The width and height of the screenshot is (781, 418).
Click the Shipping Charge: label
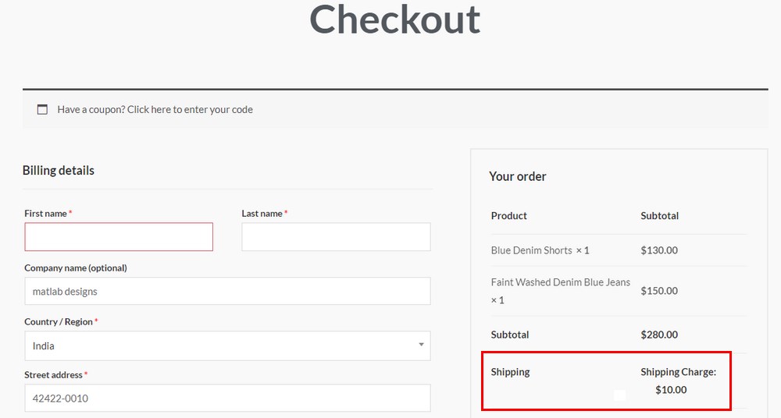tap(679, 372)
